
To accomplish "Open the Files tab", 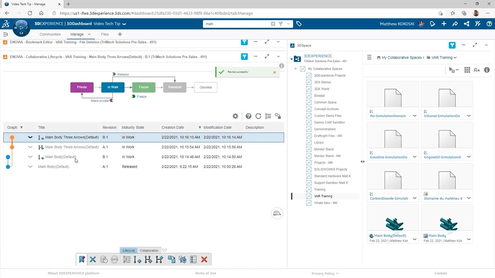I will pyautogui.click(x=105, y=34).
